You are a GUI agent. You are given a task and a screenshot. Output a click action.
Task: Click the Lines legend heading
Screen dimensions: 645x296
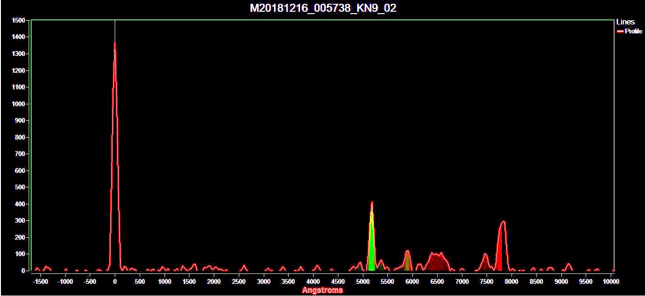(x=625, y=22)
